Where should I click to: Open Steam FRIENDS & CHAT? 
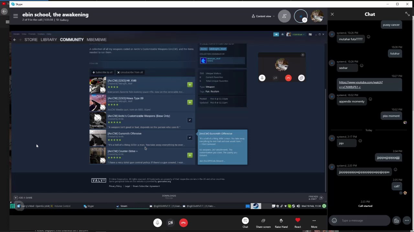pos(316,198)
